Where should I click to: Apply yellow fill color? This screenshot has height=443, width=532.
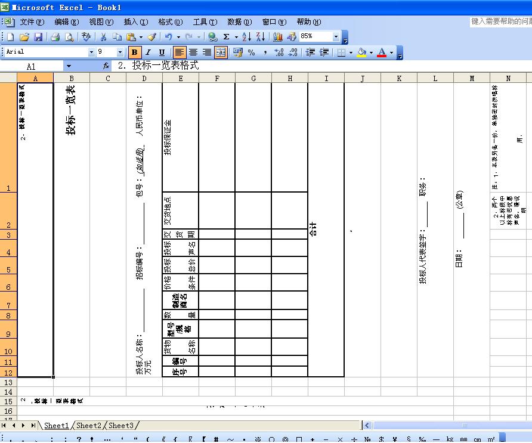(361, 52)
